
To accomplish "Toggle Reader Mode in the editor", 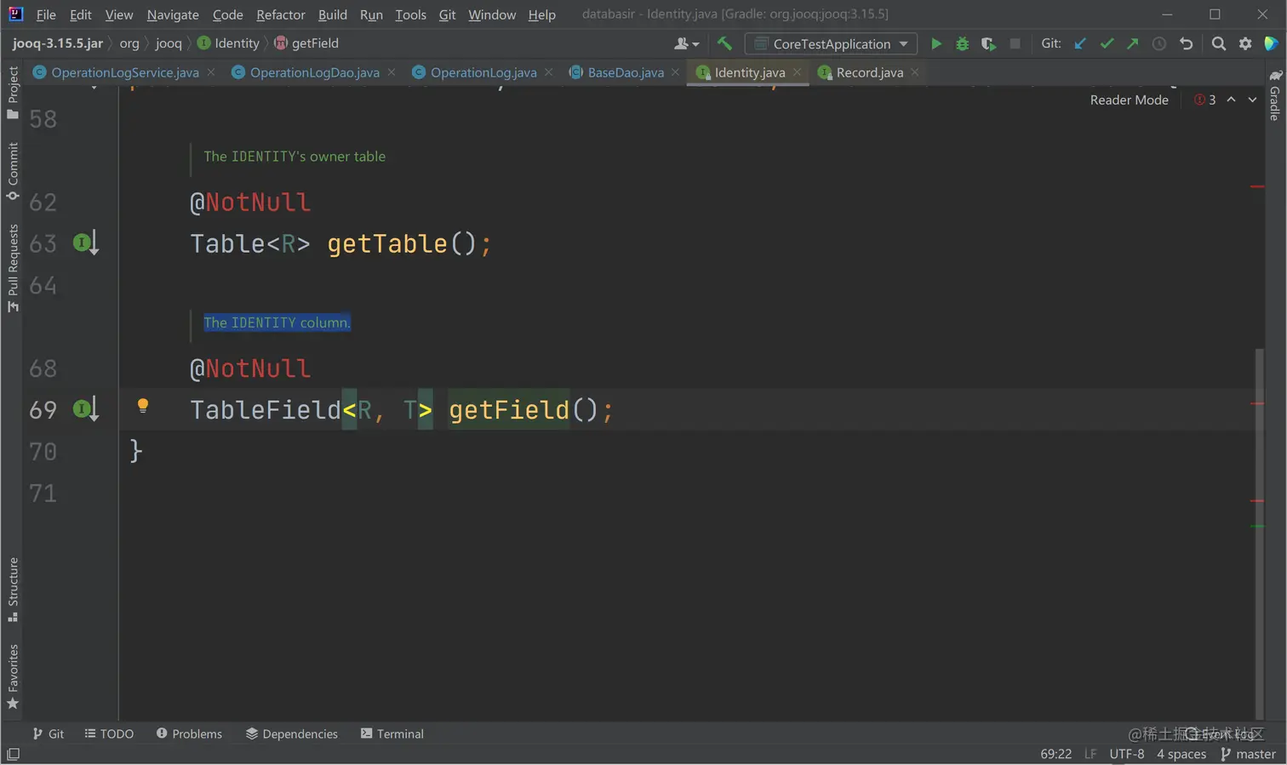I will [1129, 100].
